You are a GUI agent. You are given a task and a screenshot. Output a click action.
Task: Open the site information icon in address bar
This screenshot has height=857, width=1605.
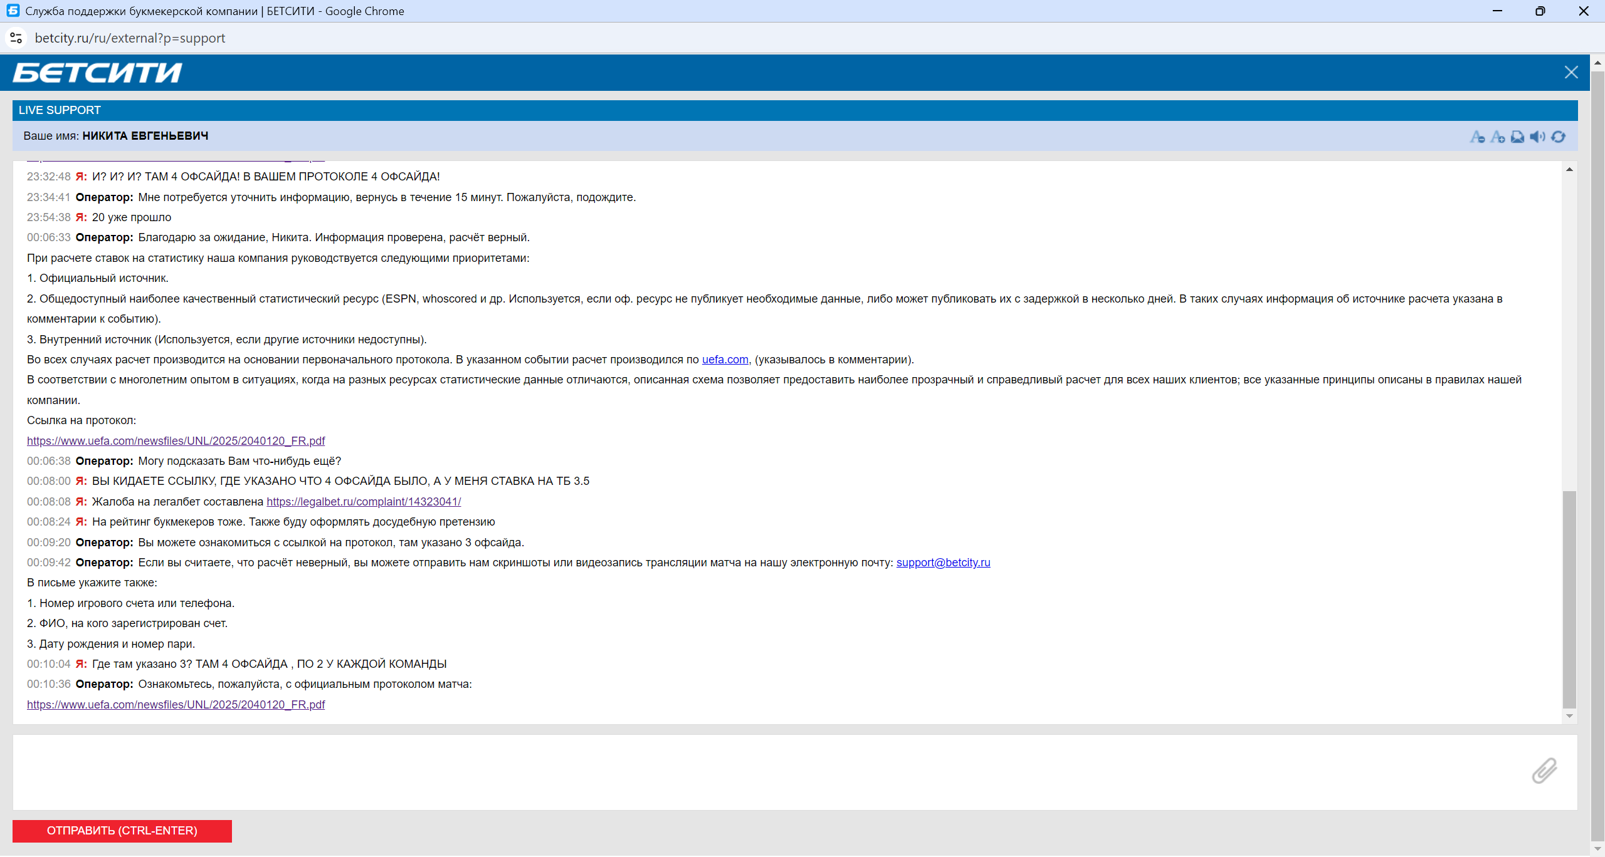16,38
